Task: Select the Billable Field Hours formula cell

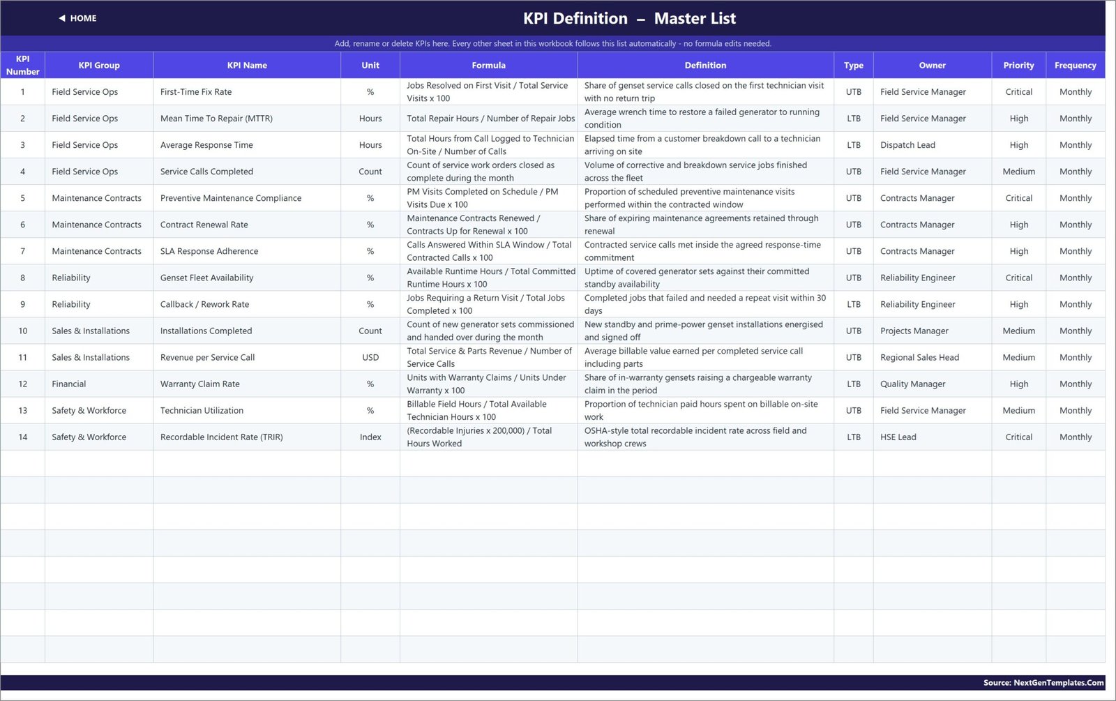Action: [488, 410]
